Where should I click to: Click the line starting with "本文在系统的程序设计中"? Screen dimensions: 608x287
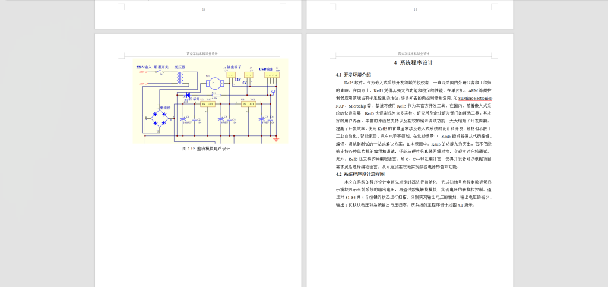coord(417,182)
